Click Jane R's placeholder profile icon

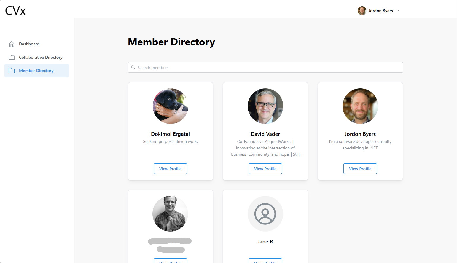pos(265,214)
